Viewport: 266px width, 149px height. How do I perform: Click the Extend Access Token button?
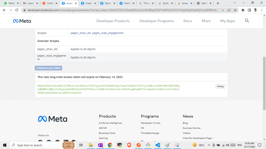click(48, 68)
